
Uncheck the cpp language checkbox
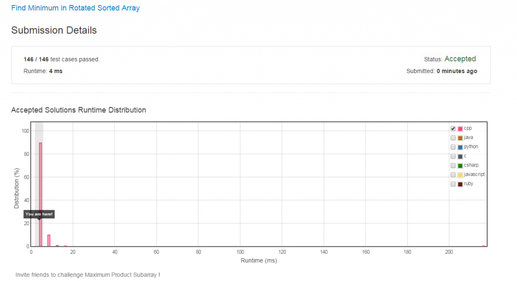(x=453, y=129)
